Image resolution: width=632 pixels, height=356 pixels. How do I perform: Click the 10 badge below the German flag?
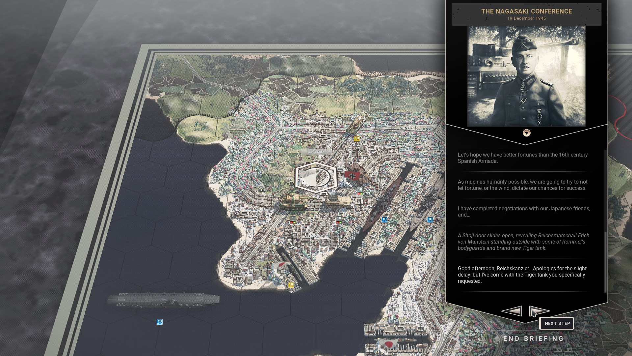[360, 191]
